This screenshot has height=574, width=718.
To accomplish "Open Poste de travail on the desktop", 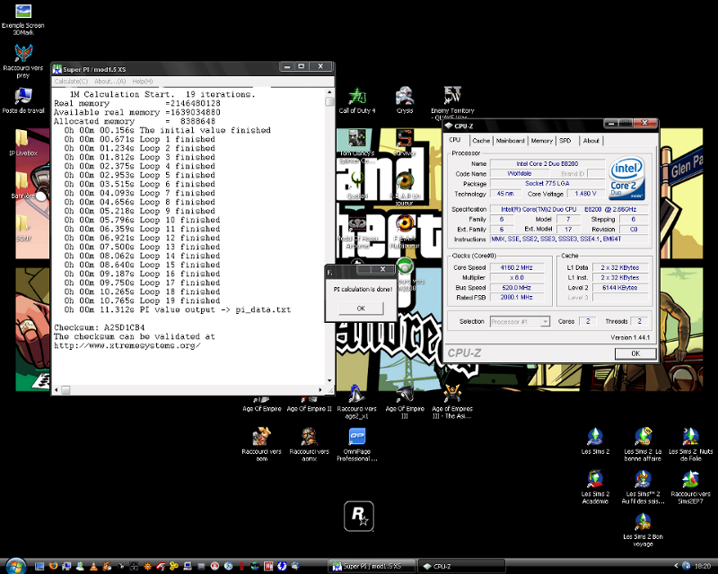I will pos(23,100).
